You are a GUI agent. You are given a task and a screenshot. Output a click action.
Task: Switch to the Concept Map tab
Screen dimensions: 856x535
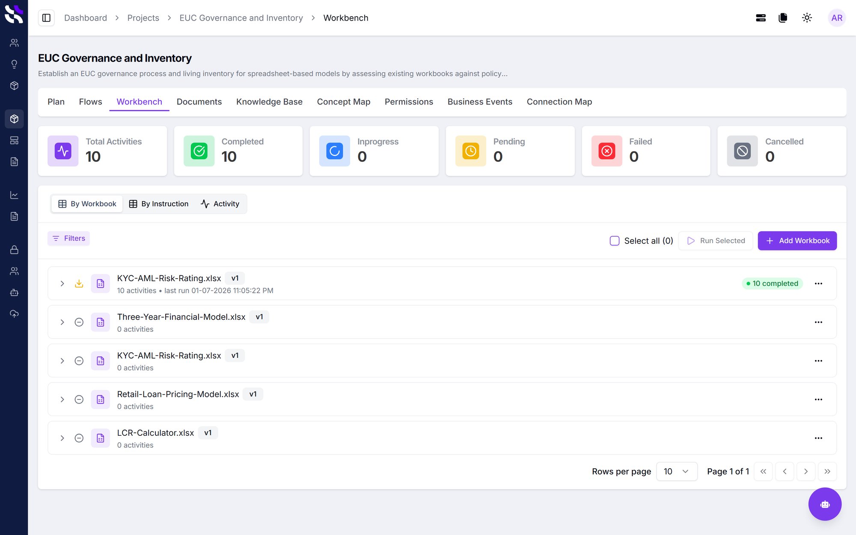pyautogui.click(x=343, y=102)
